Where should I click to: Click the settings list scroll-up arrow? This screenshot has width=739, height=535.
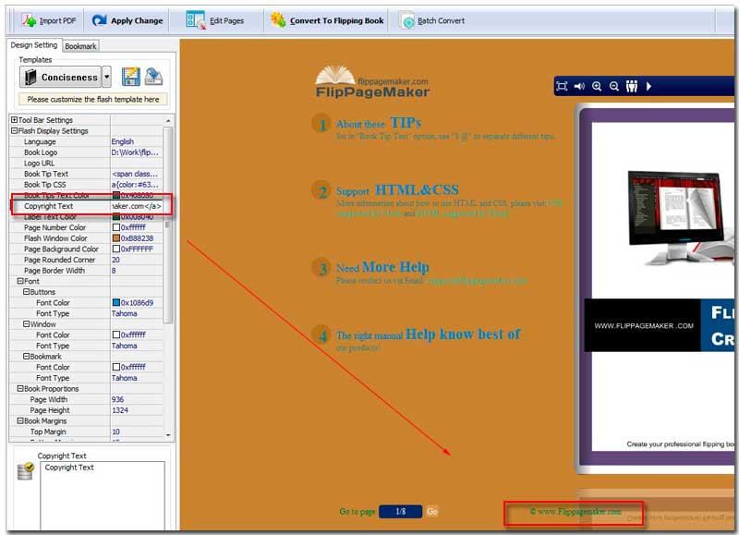point(168,121)
